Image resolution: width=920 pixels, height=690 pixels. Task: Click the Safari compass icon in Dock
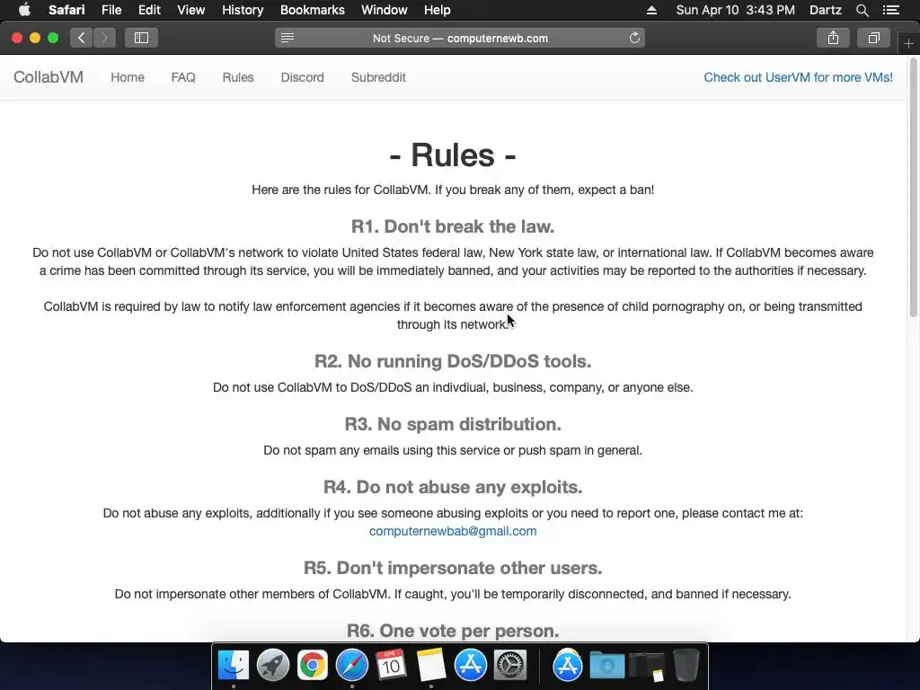tap(352, 666)
